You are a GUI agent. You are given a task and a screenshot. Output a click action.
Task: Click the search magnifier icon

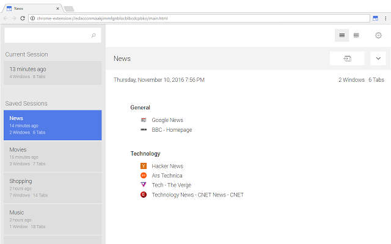tap(93, 36)
